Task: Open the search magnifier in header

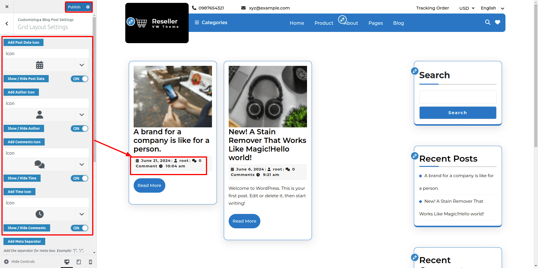Action: pyautogui.click(x=487, y=22)
